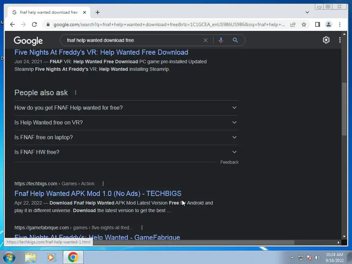The image size is (352, 264).
Task: Open a new browser tab
Action: (x=97, y=12)
